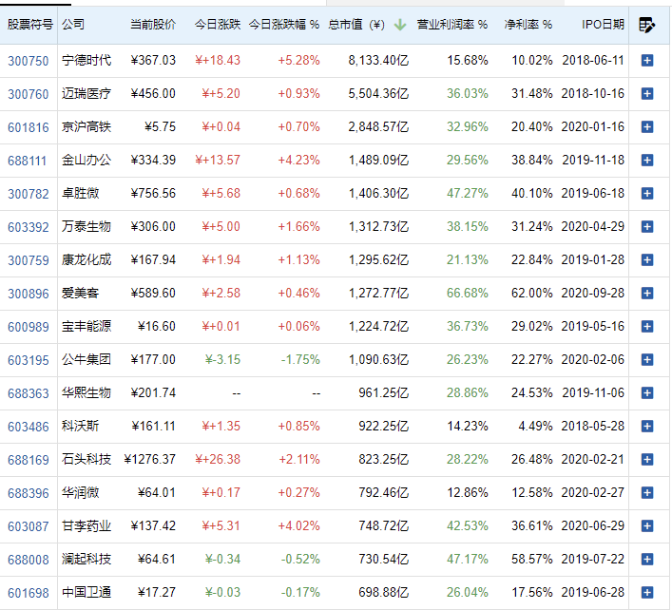This screenshot has height=610, width=672.
Task: Click change percentage -0.52%
Action: (x=300, y=559)
